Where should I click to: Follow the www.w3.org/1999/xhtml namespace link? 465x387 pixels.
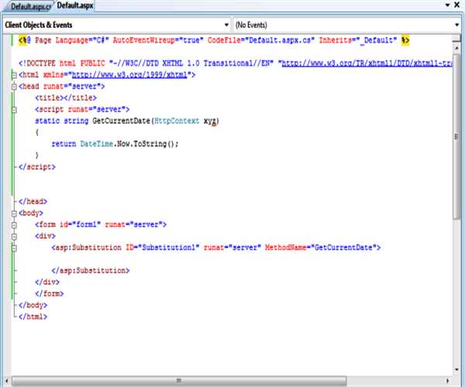(x=131, y=75)
